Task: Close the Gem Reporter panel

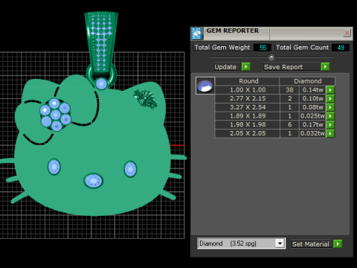Action: [347, 33]
